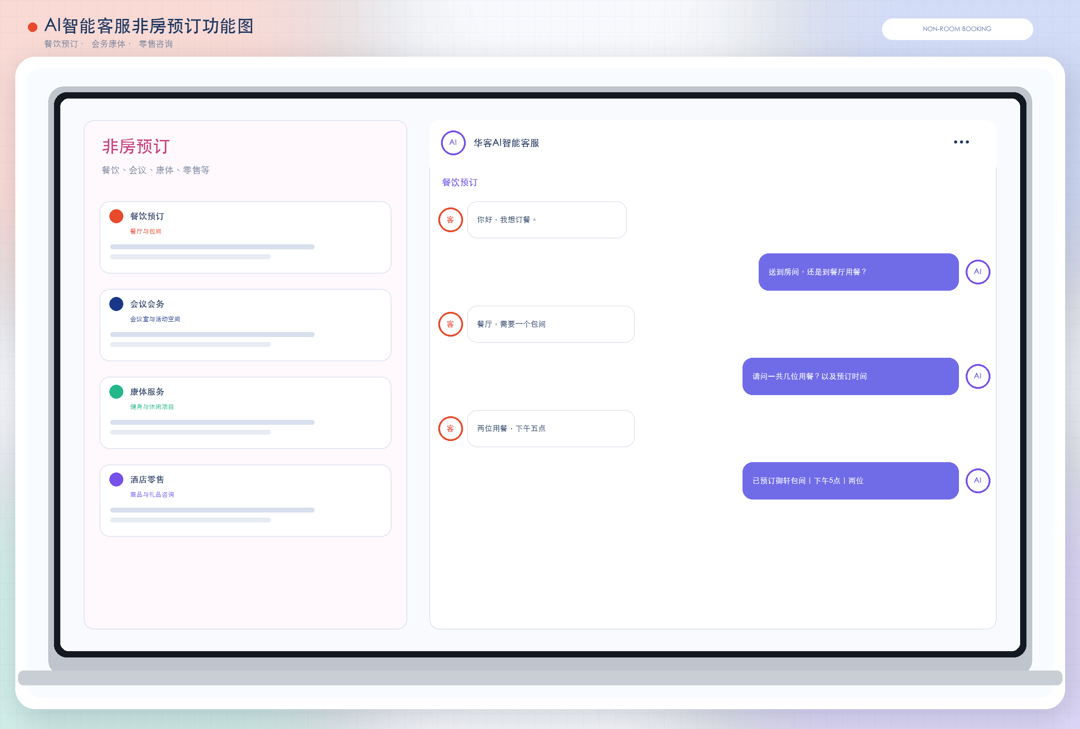The height and width of the screenshot is (729, 1080).
Task: Click 餐饮、会议、康体、零售等 subtitle
Action: coord(156,170)
